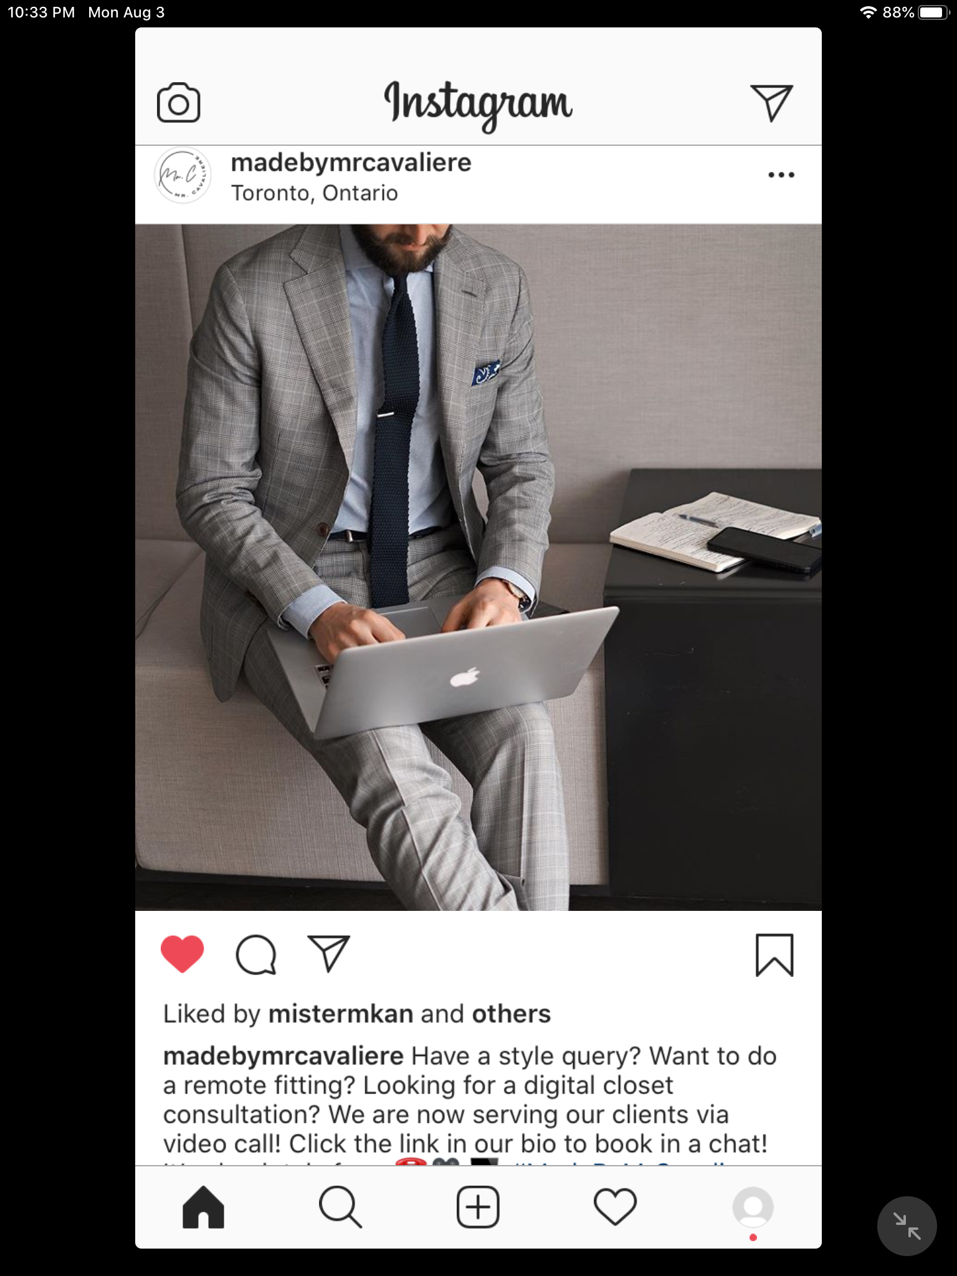Open the Search tab

(340, 1207)
